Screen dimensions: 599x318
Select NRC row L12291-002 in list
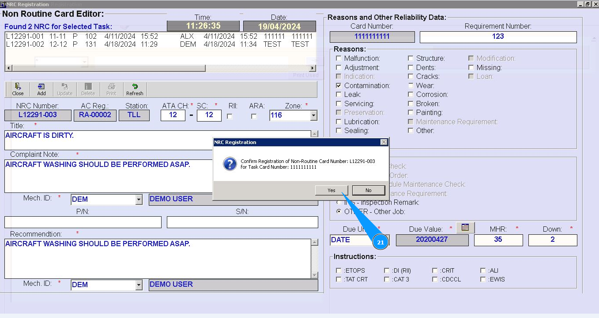[159, 44]
